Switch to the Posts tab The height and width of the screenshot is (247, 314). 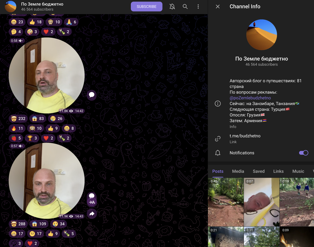click(x=218, y=171)
